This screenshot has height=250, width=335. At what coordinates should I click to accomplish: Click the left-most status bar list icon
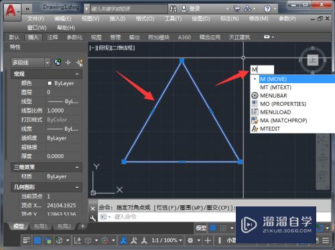pos(26,241)
